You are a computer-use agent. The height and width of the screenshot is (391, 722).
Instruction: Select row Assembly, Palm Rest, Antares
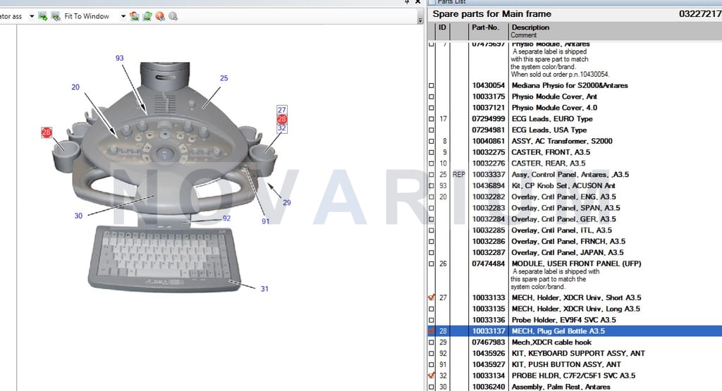(x=575, y=387)
